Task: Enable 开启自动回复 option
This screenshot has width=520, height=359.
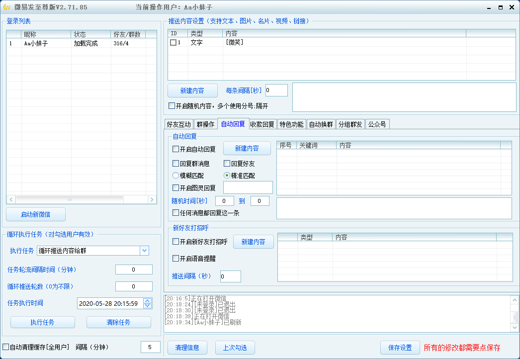Action: [175, 148]
